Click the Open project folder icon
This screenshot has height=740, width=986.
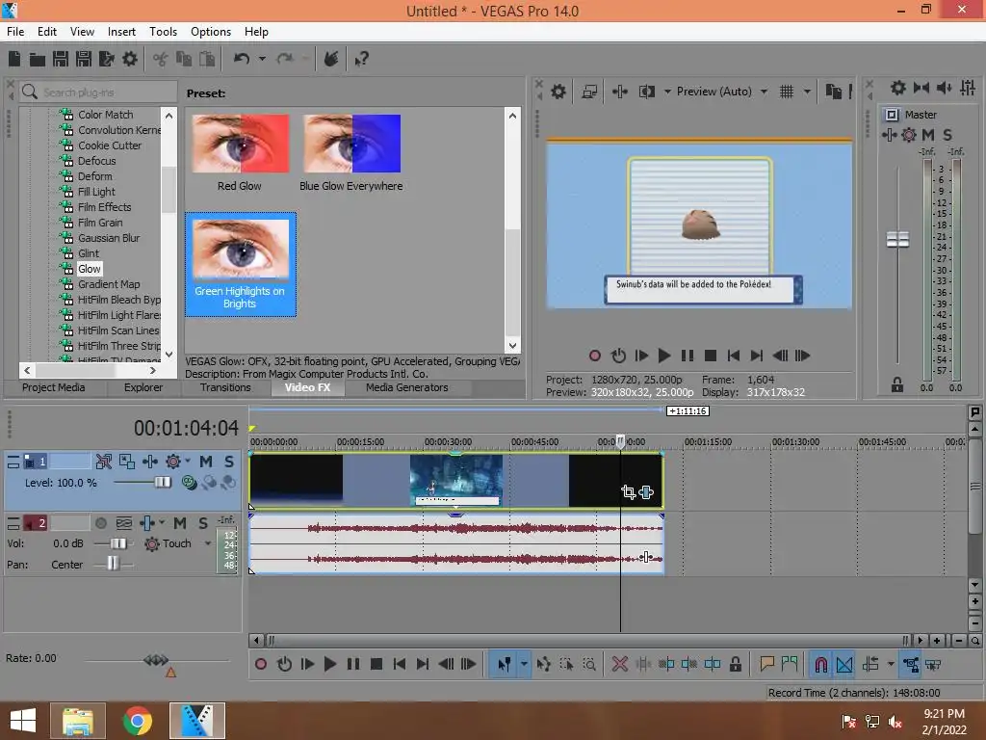[38, 59]
